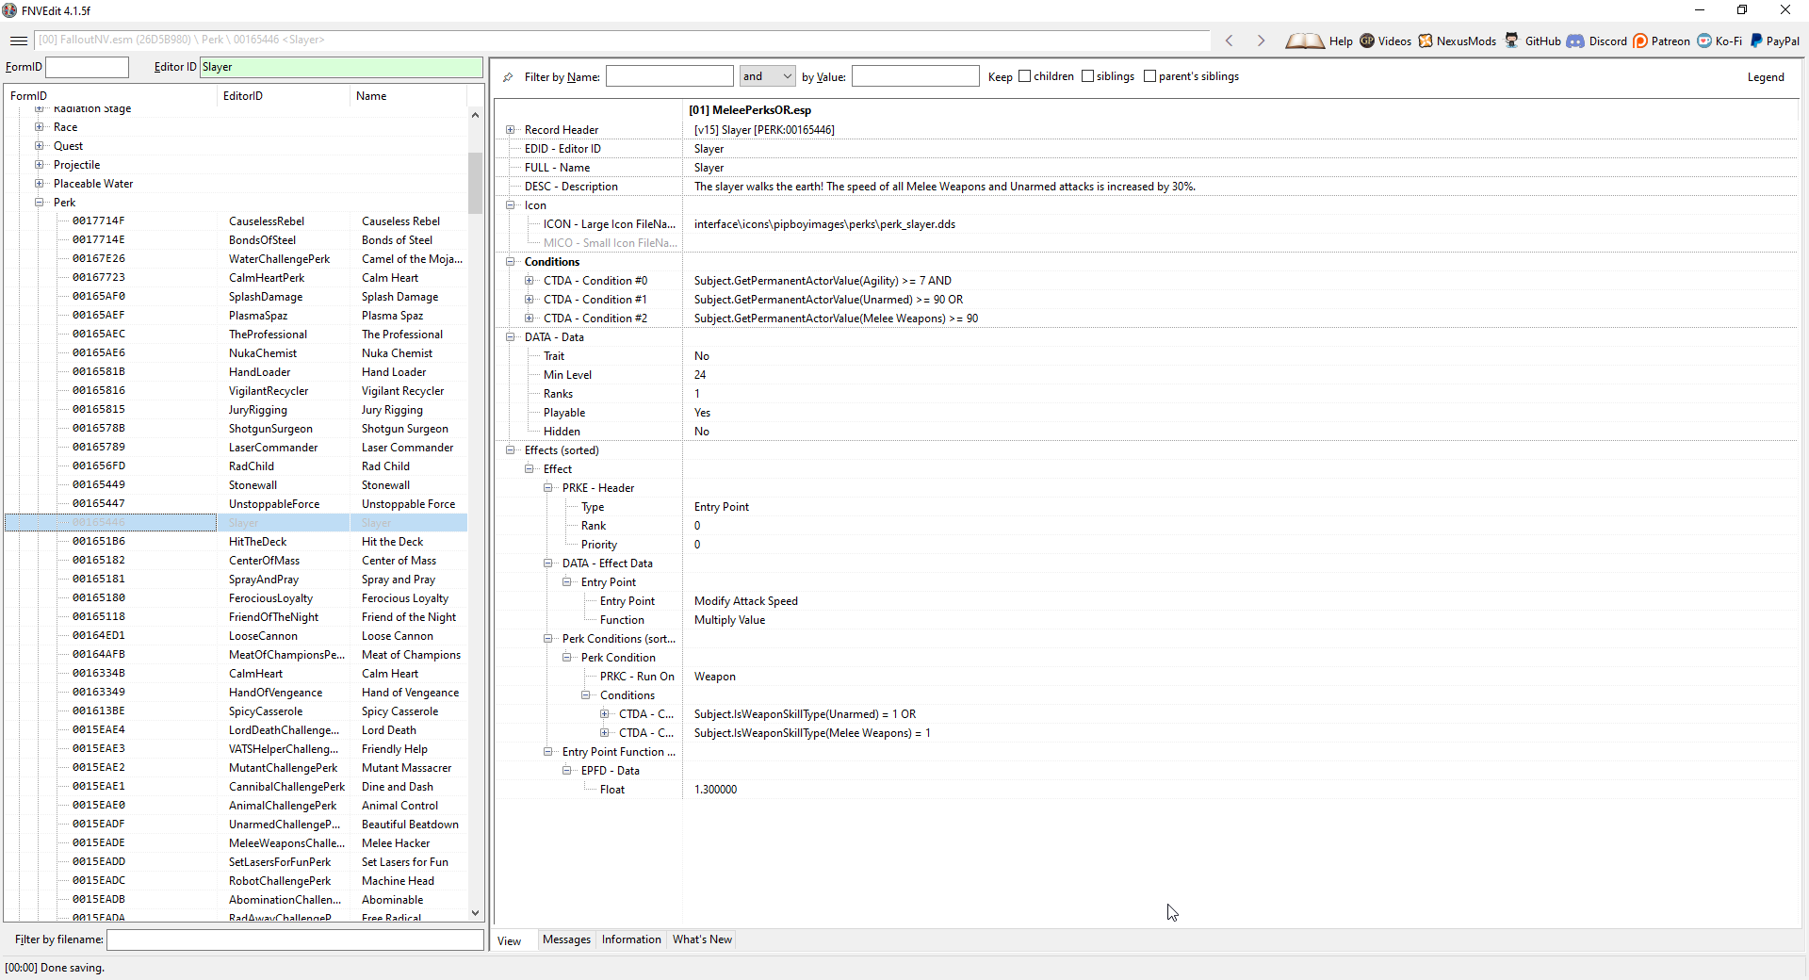Image resolution: width=1809 pixels, height=980 pixels.
Task: Open the NexusMods page icon
Action: tap(1426, 41)
